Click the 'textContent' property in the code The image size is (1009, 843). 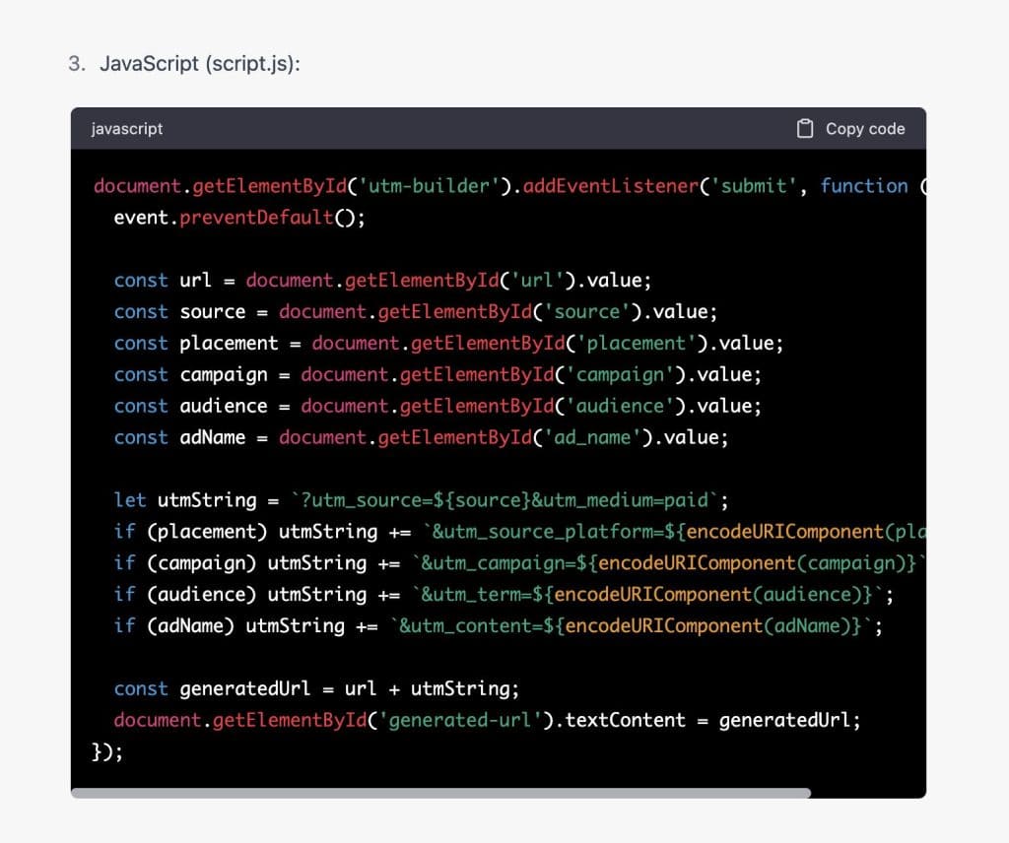pyautogui.click(x=626, y=720)
